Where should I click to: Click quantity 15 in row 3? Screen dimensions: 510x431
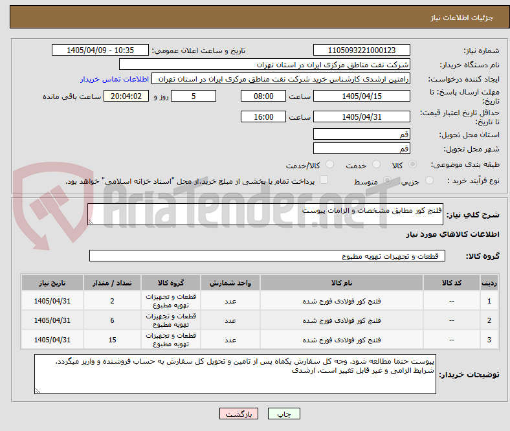pyautogui.click(x=112, y=340)
